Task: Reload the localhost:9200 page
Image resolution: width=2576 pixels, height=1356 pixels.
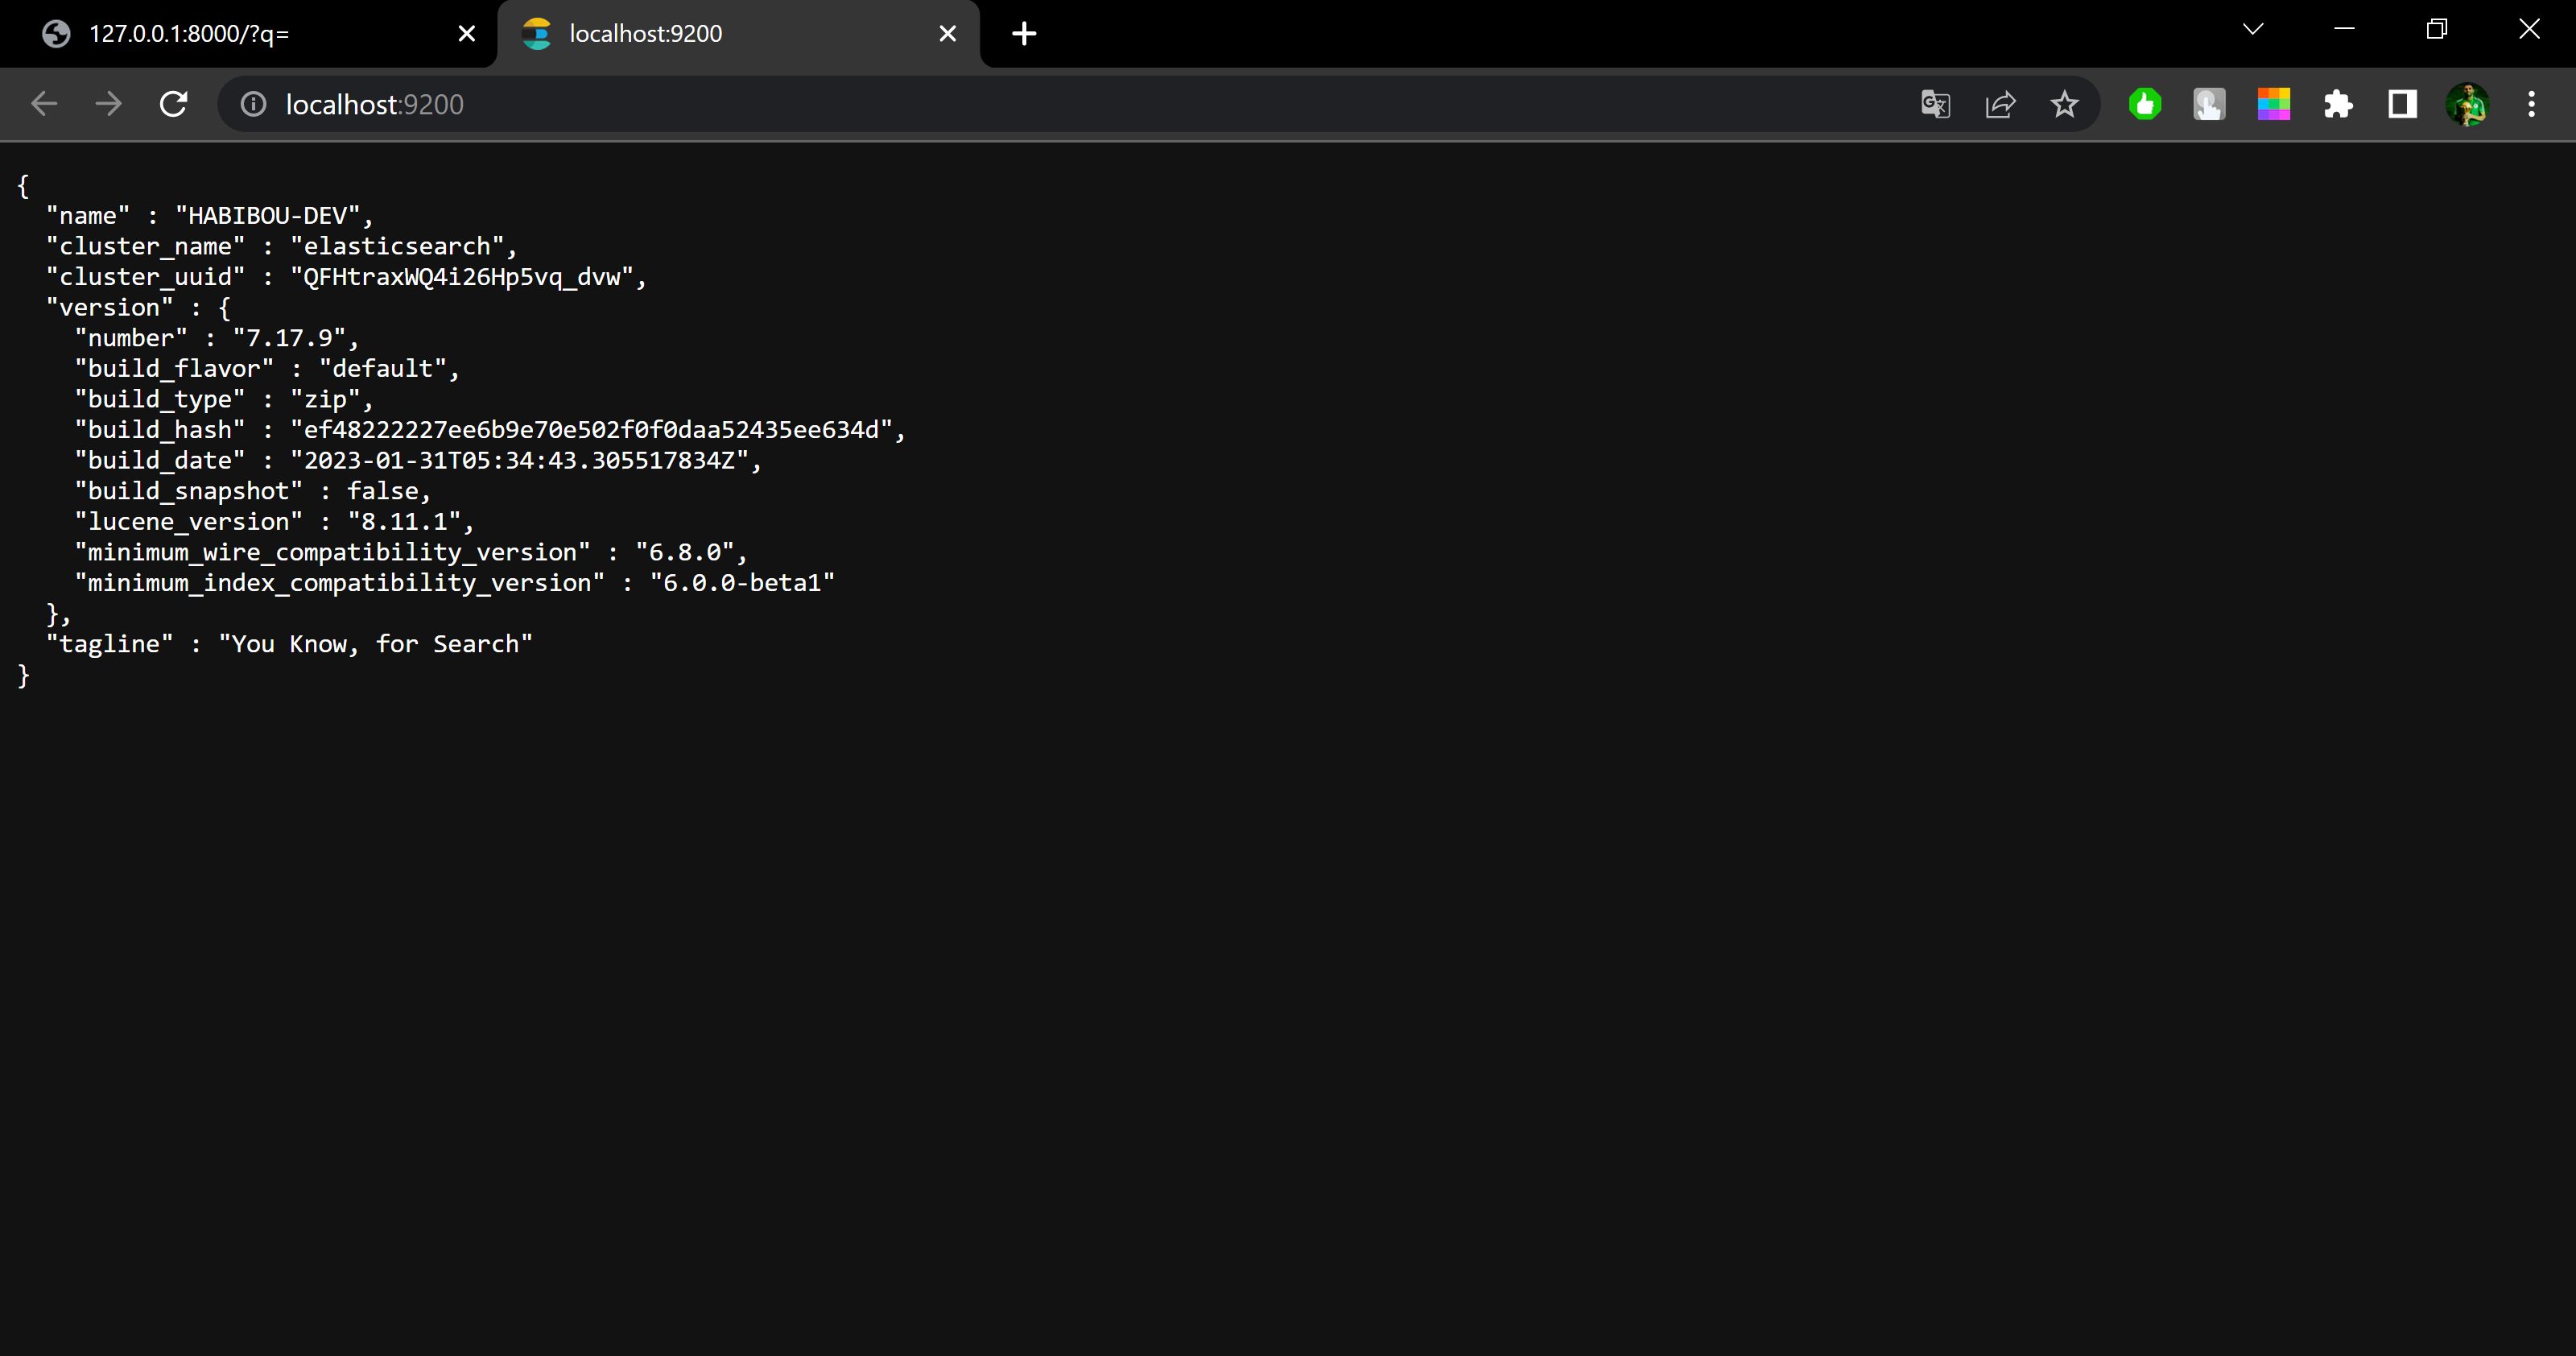Action: (x=173, y=104)
